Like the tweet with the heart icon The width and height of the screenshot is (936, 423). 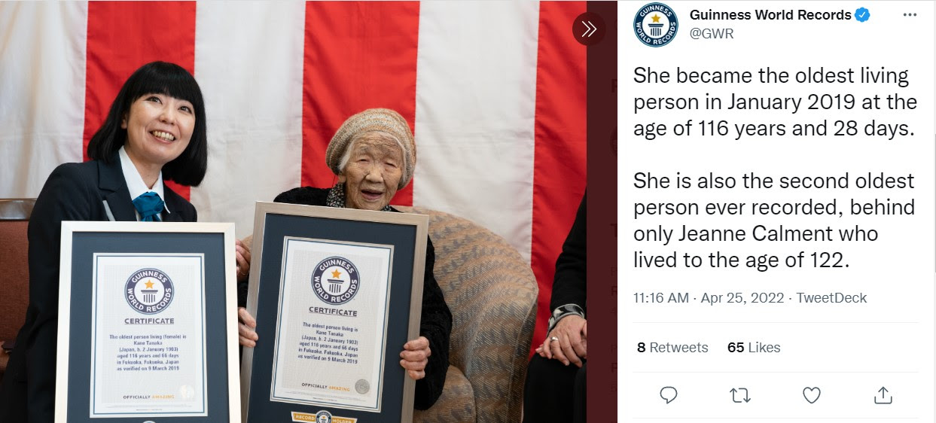(811, 394)
